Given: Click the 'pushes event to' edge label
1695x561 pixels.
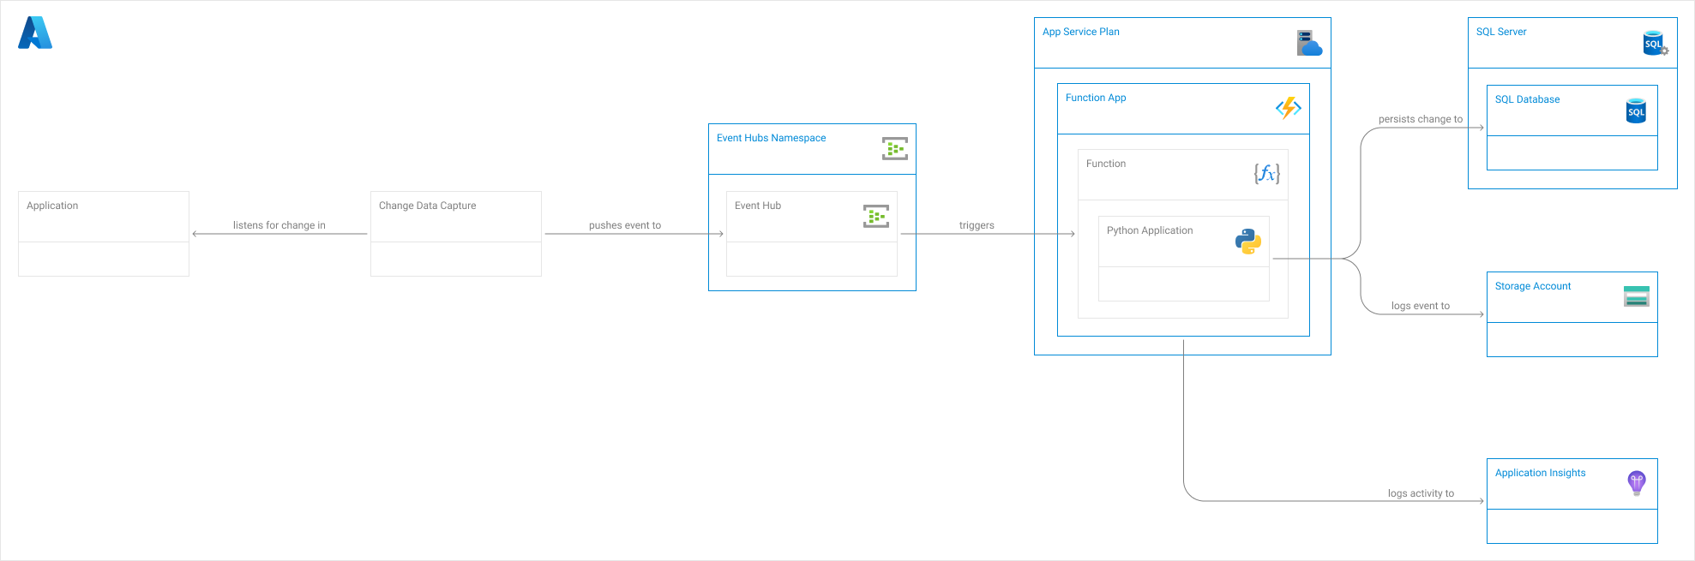Looking at the screenshot, I should point(625,225).
